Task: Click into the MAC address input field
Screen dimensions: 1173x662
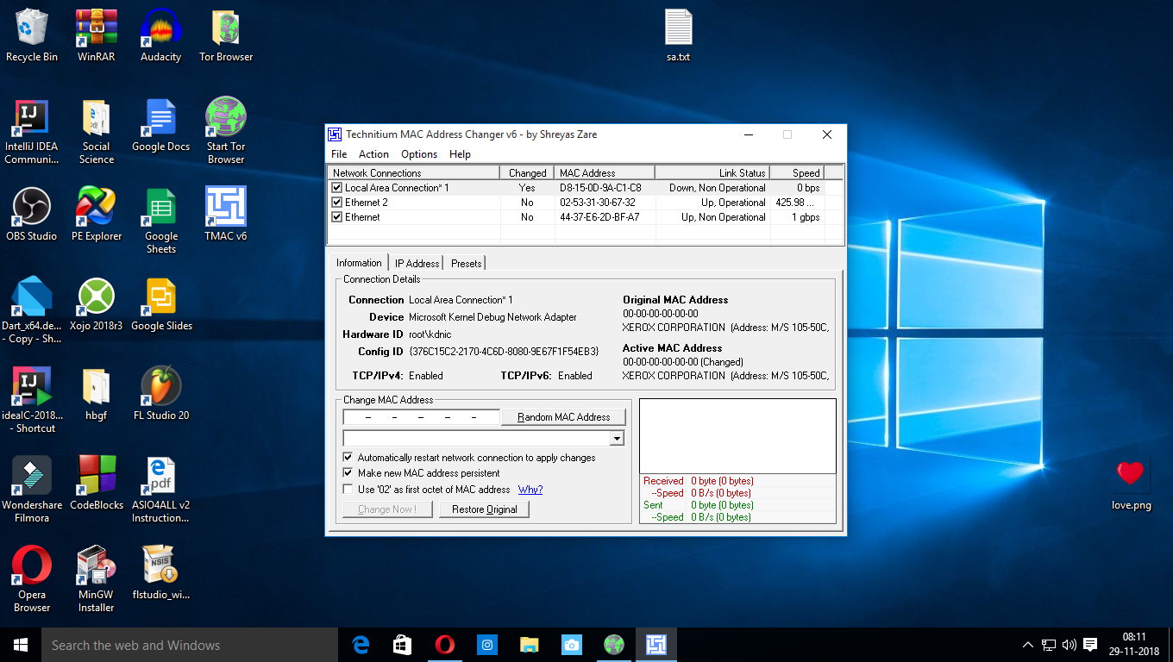Action: [x=422, y=417]
